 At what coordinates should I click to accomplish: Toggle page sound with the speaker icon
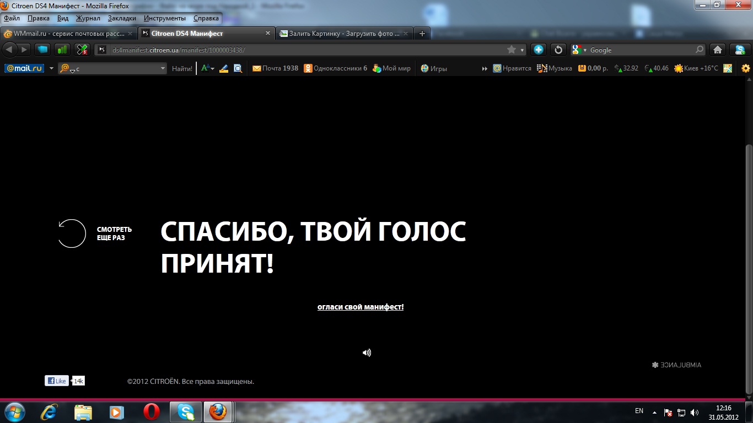[x=367, y=352]
